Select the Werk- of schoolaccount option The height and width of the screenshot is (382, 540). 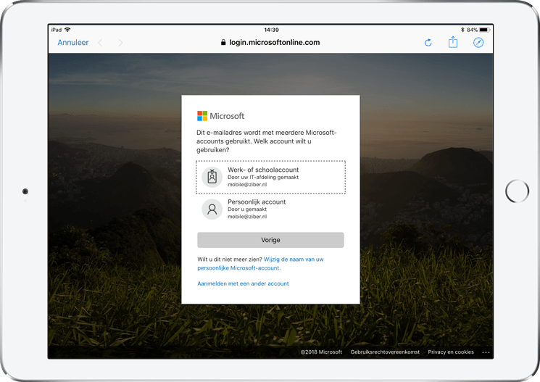coord(270,177)
